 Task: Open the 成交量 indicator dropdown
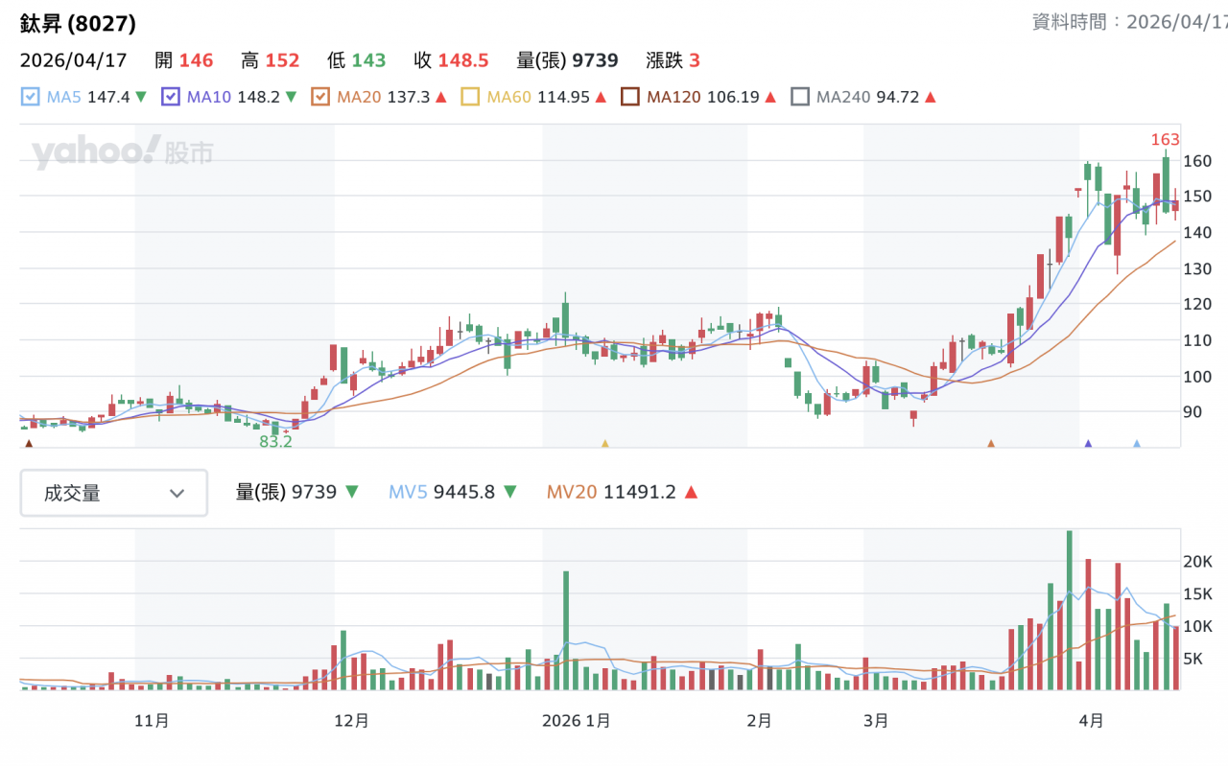click(x=113, y=493)
